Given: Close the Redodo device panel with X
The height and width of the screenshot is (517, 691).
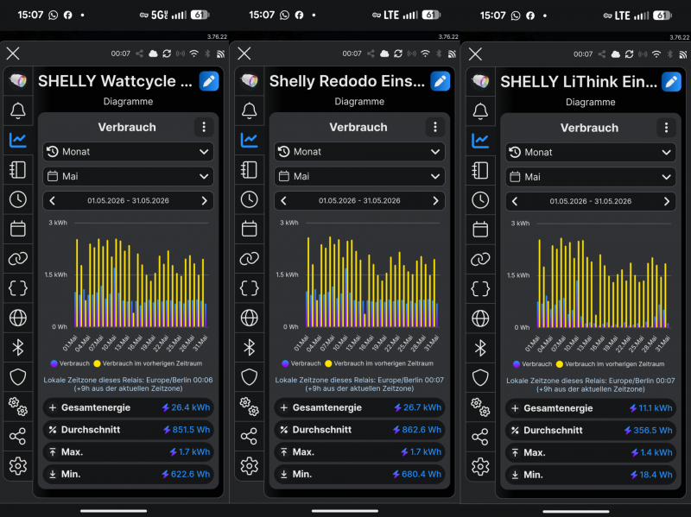Looking at the screenshot, I should coord(244,54).
